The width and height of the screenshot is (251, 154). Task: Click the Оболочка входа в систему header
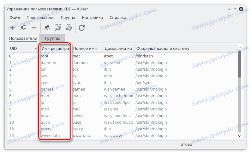(x=185, y=48)
